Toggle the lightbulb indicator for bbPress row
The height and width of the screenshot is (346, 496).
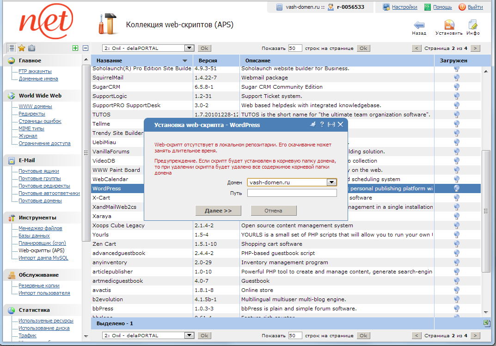(457, 308)
